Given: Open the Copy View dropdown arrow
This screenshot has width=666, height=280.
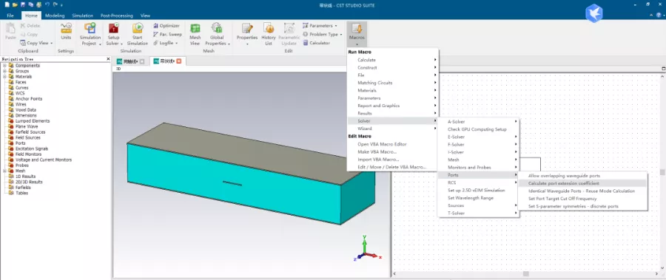Looking at the screenshot, I should point(51,43).
